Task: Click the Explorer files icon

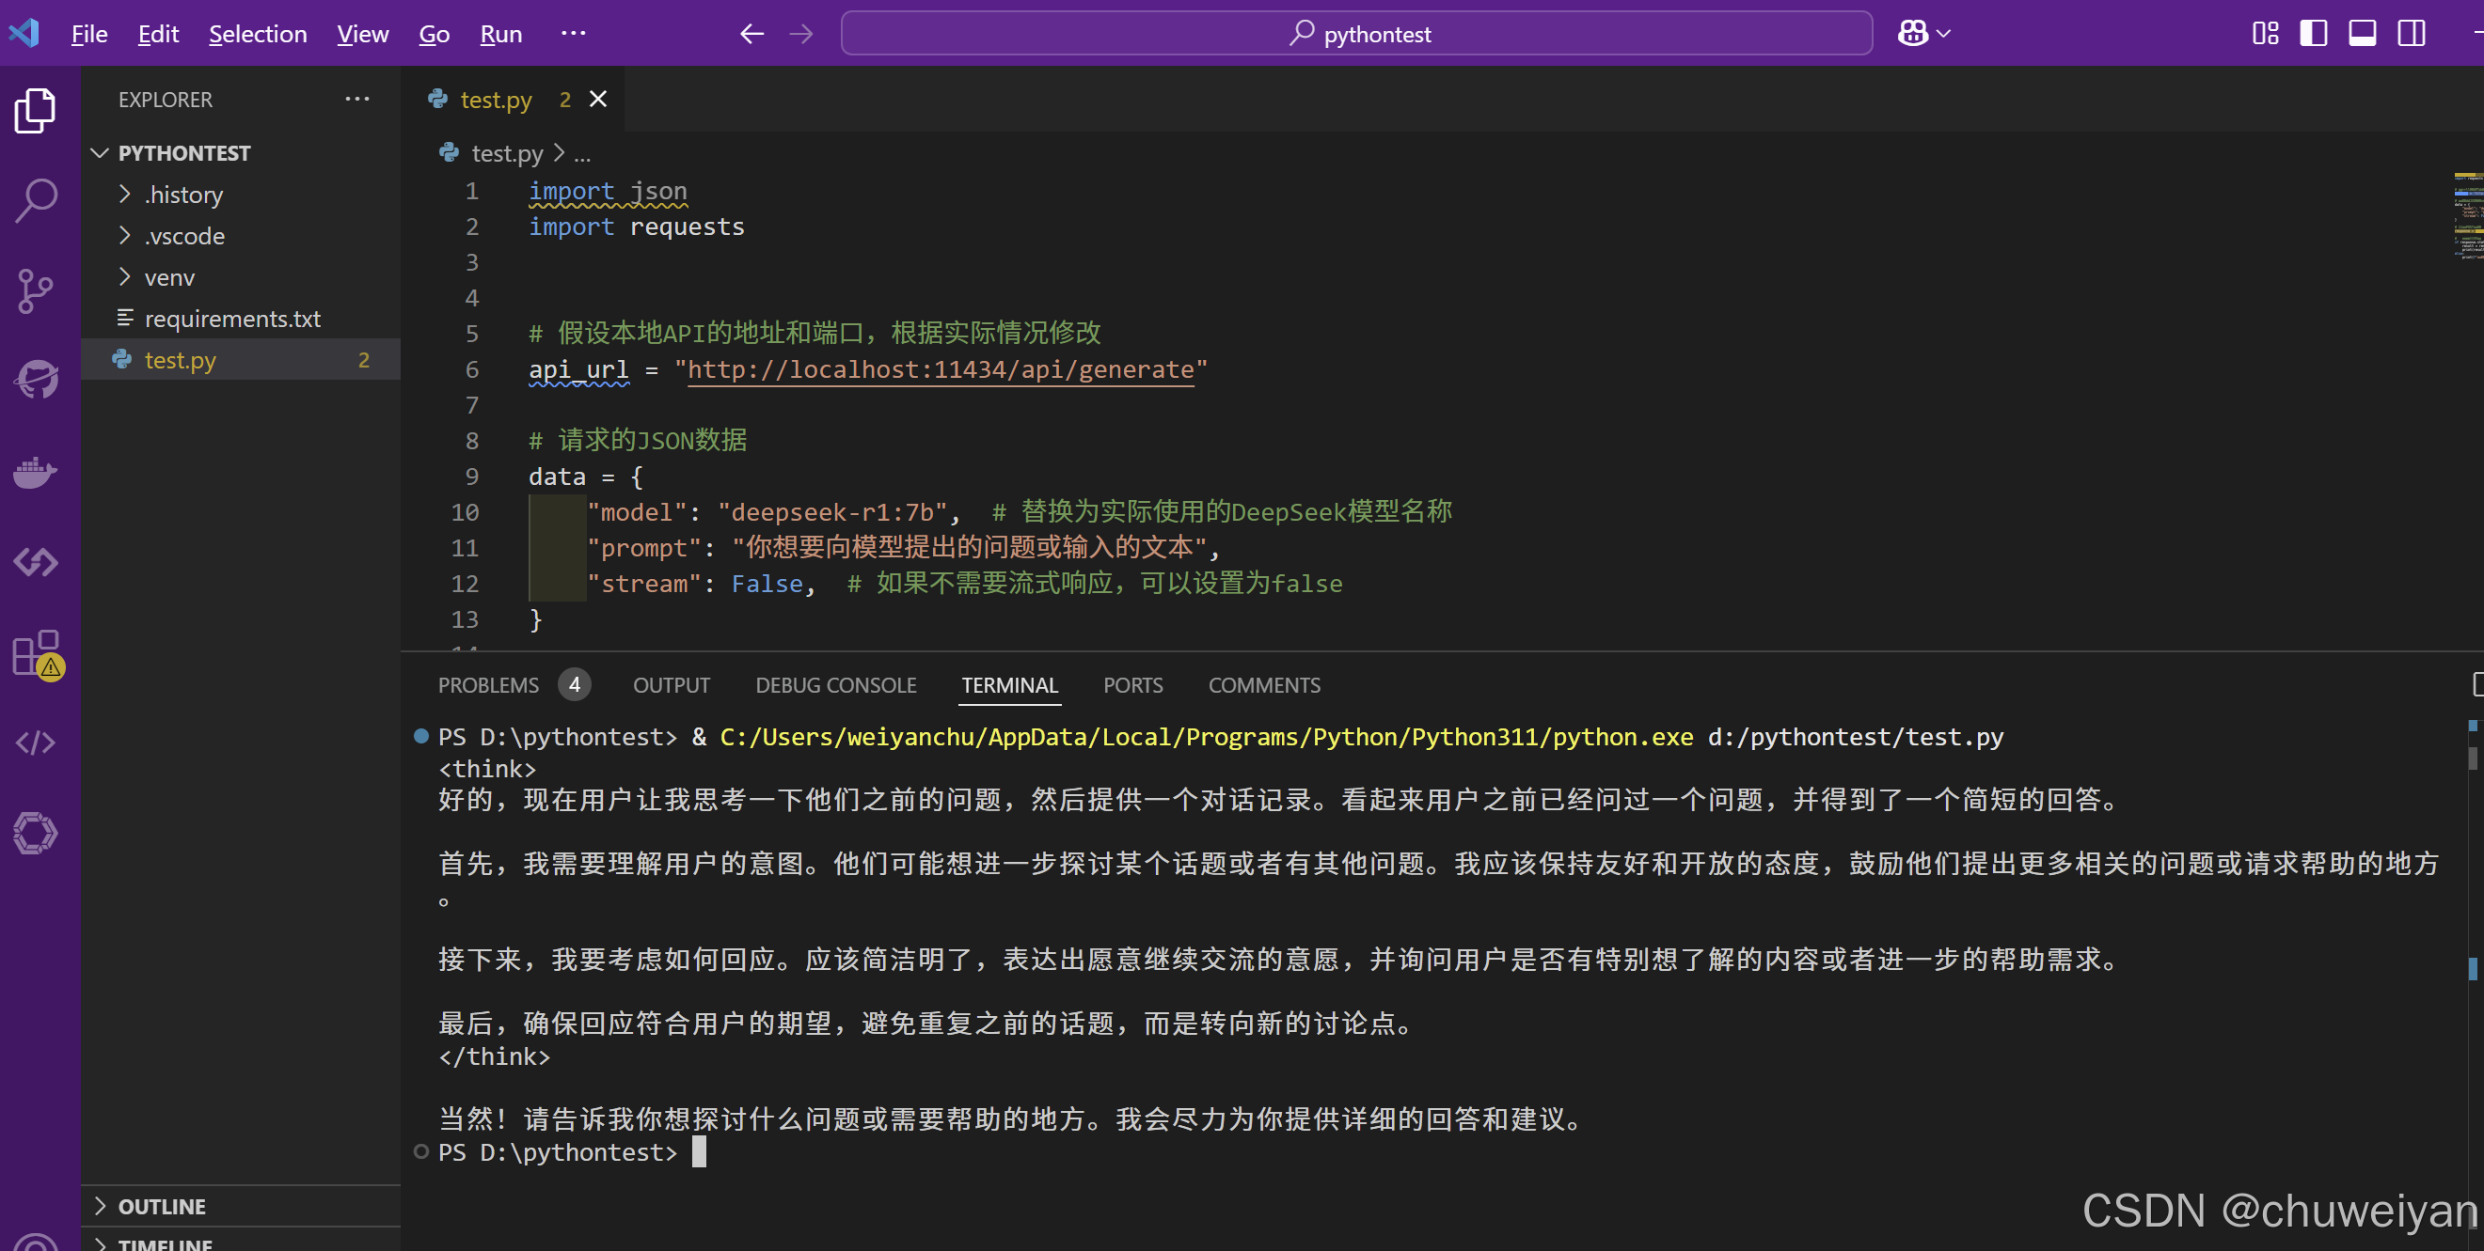Action: (x=37, y=110)
